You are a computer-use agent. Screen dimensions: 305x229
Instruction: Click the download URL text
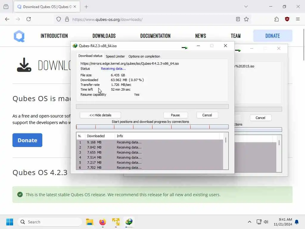click(x=130, y=64)
